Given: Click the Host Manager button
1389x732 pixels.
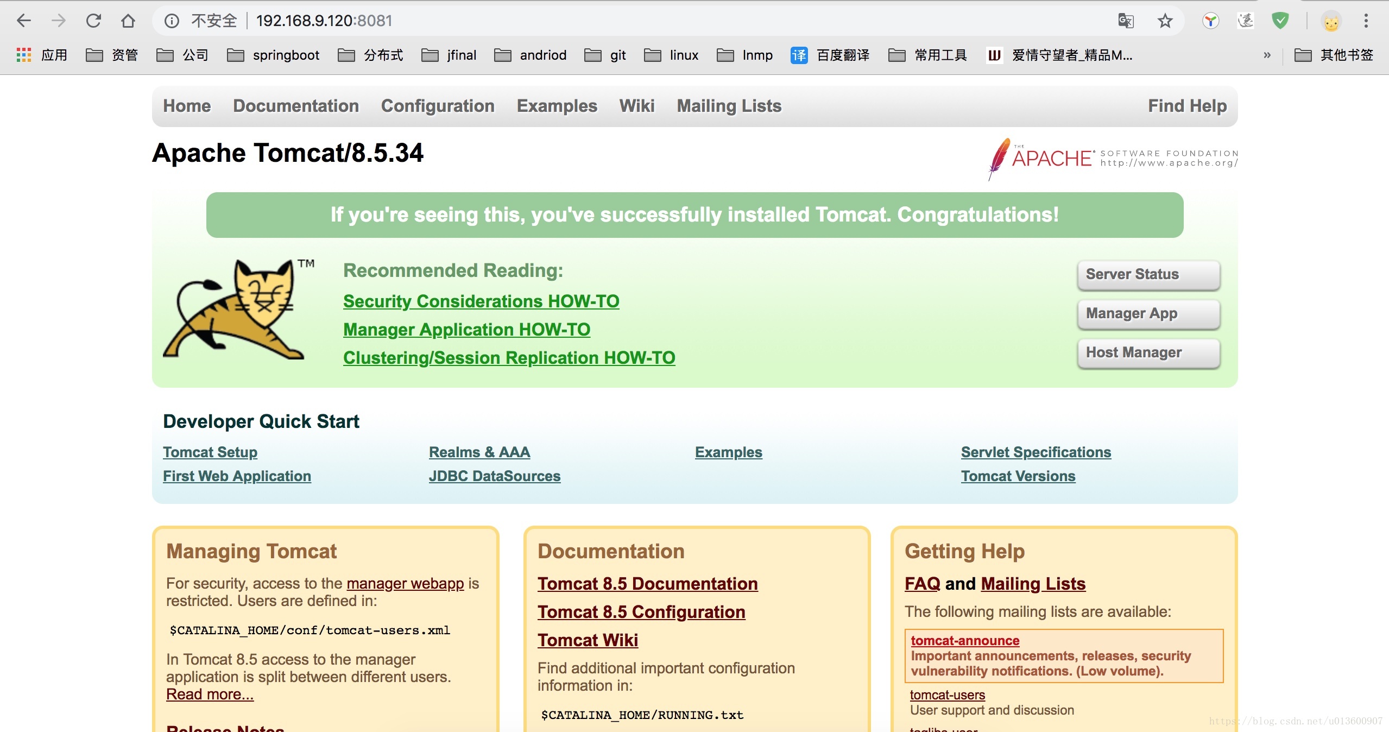Looking at the screenshot, I should (x=1149, y=353).
